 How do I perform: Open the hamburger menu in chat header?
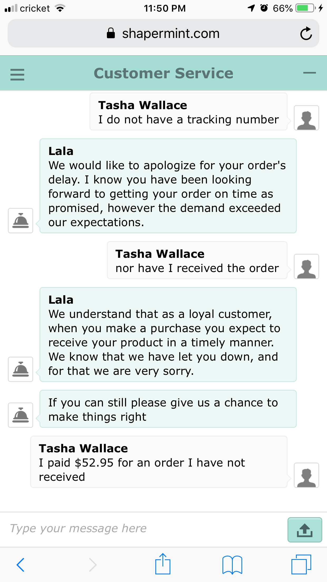point(17,75)
